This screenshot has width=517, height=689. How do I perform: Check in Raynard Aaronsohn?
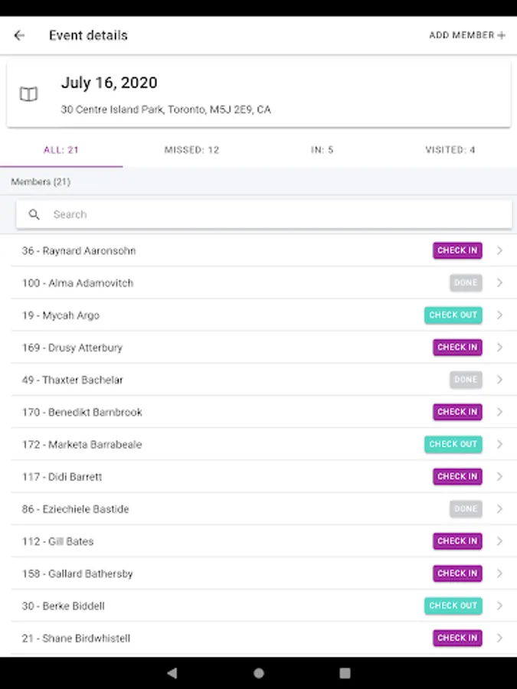tap(457, 250)
